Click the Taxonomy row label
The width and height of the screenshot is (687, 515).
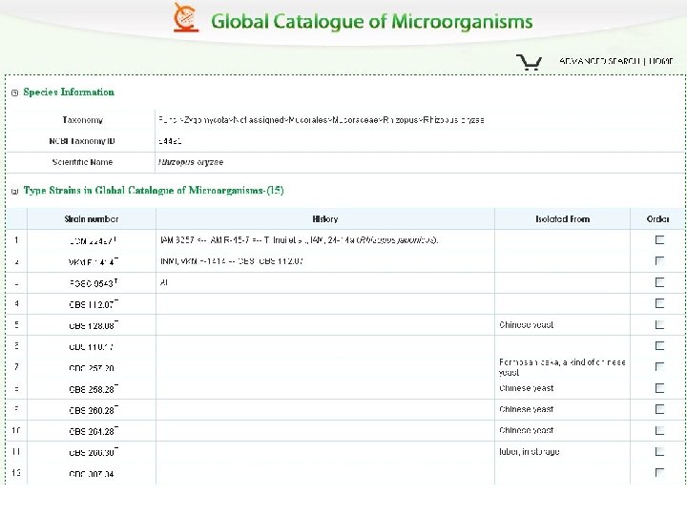click(x=82, y=120)
